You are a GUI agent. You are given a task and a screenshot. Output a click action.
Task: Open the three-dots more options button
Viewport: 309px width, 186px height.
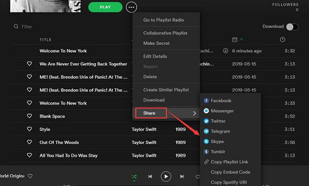pos(131,7)
